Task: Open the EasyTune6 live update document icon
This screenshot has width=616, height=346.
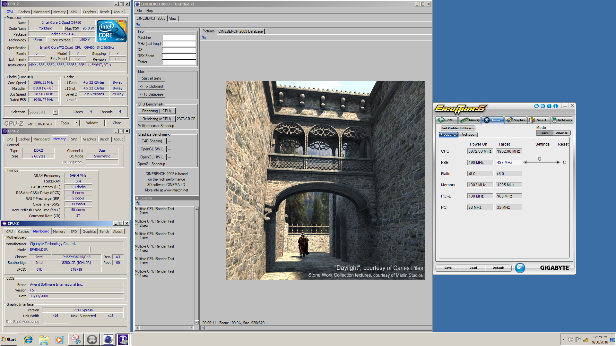Action: [536, 106]
